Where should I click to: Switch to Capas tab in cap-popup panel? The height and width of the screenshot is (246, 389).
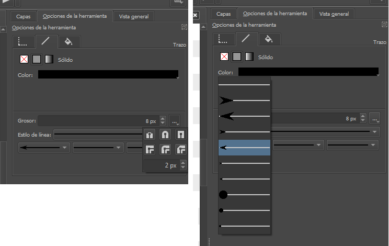tap(24, 16)
